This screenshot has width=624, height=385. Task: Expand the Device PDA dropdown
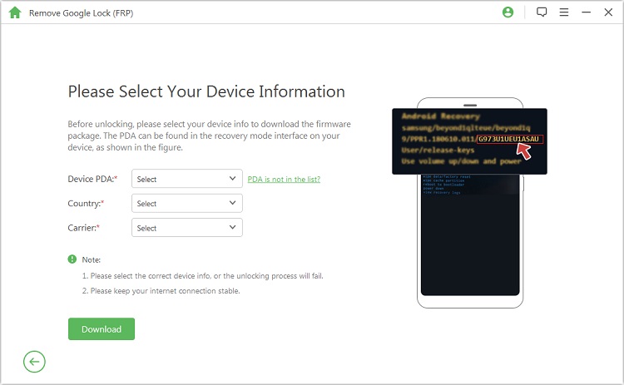coord(187,179)
